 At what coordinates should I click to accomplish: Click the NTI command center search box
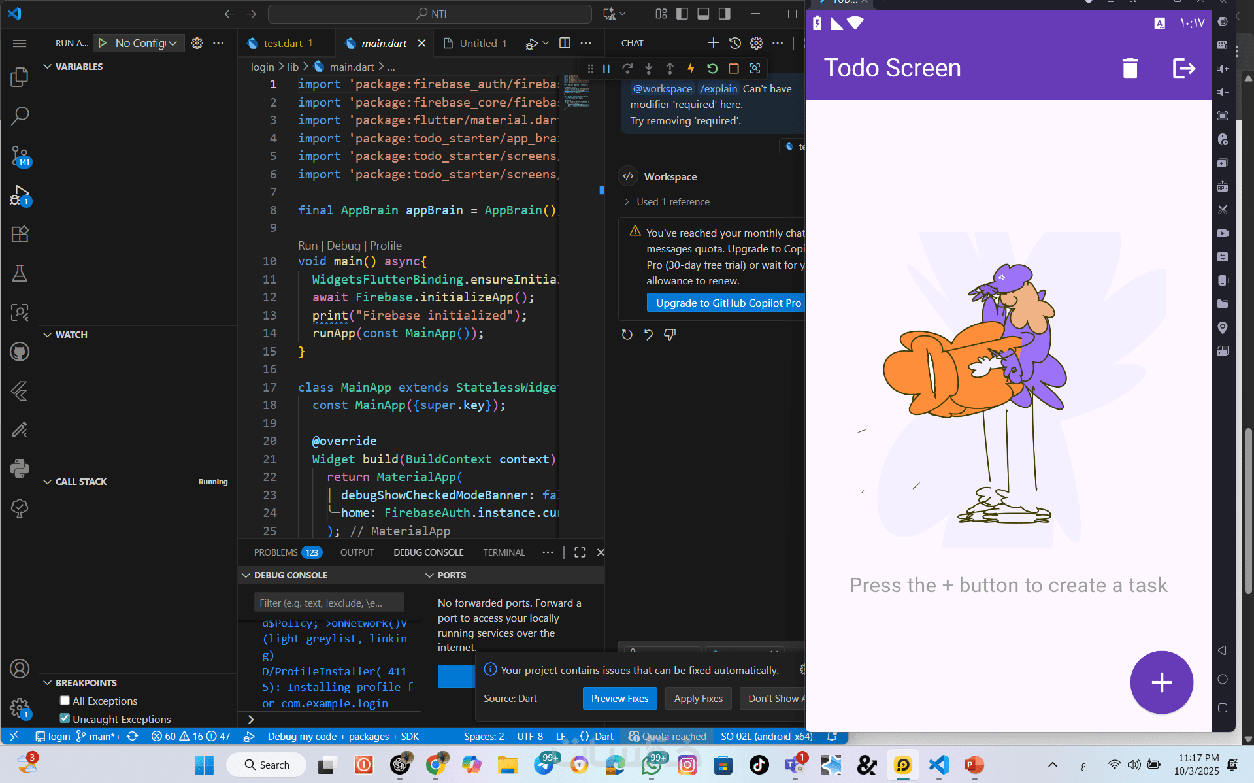click(x=430, y=14)
